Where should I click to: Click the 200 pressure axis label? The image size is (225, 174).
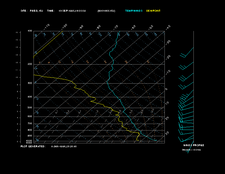pos(30,64)
